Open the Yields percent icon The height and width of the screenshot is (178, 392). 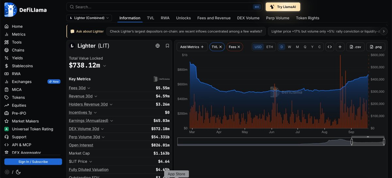[x=6, y=58]
